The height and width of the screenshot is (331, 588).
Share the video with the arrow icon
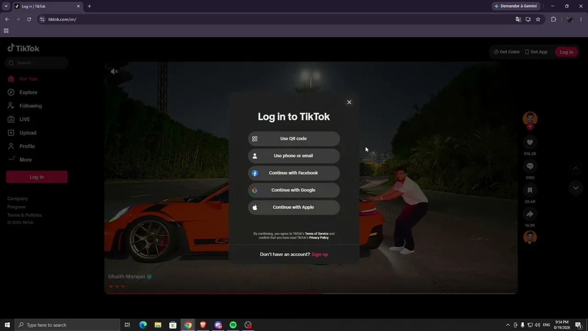[530, 214]
